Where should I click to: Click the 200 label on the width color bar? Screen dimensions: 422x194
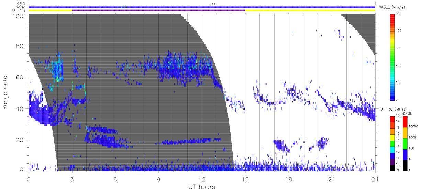coord(399,65)
